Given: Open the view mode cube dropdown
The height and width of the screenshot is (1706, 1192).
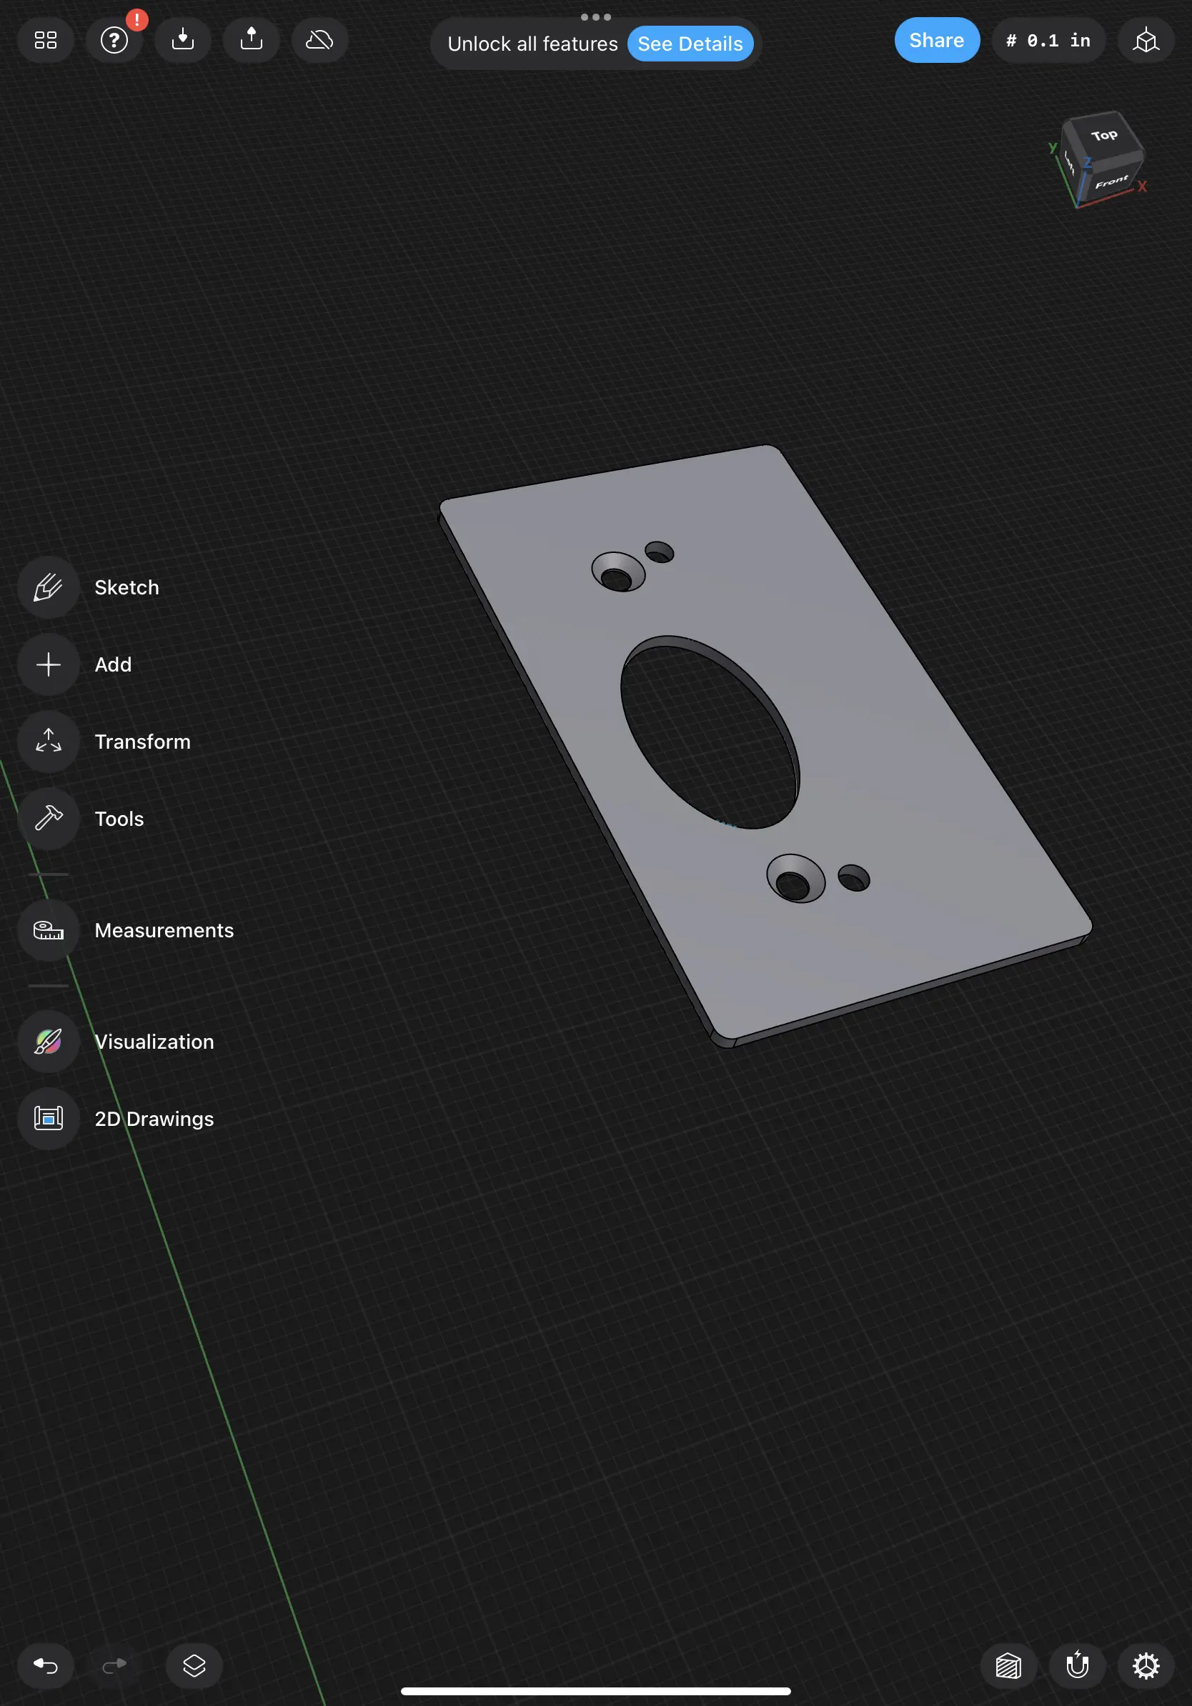Looking at the screenshot, I should (1145, 40).
